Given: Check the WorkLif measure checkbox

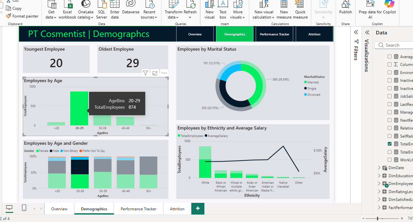Looking at the screenshot, I should coord(390,160).
